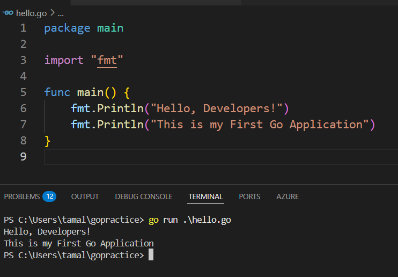Open the PORTS tab
Viewport: 398px width, 277px height.
[x=249, y=196]
